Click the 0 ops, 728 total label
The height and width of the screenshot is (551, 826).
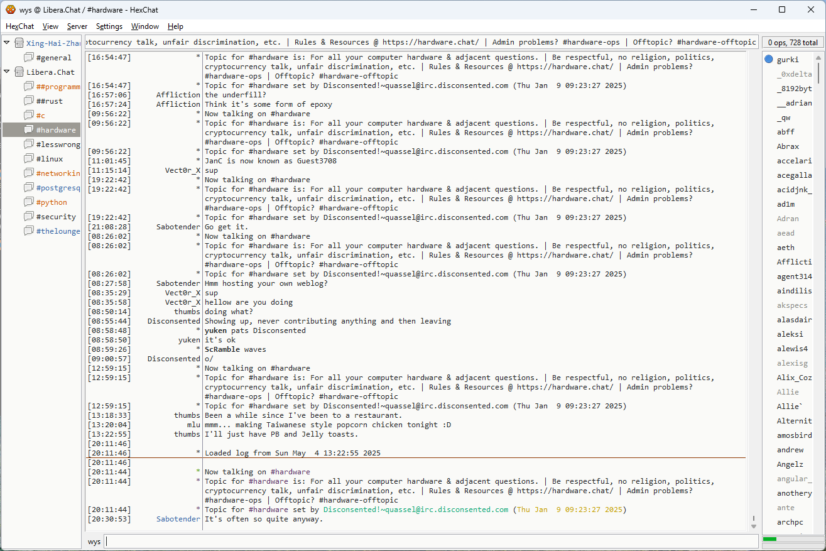coord(793,43)
